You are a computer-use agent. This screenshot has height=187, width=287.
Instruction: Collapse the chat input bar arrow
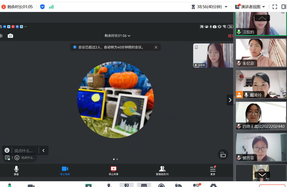pyautogui.click(x=44, y=150)
